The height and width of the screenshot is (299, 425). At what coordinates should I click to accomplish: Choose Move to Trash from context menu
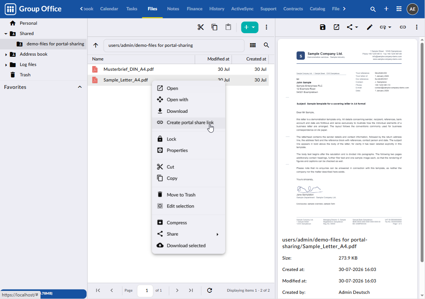click(x=188, y=195)
